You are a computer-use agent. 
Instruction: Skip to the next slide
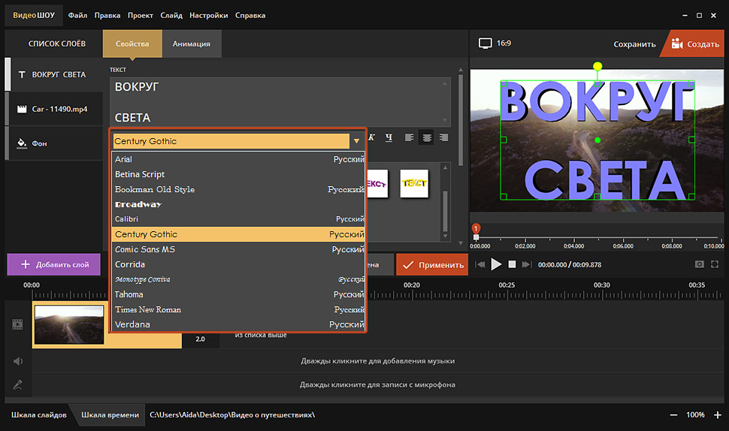pyautogui.click(x=527, y=264)
